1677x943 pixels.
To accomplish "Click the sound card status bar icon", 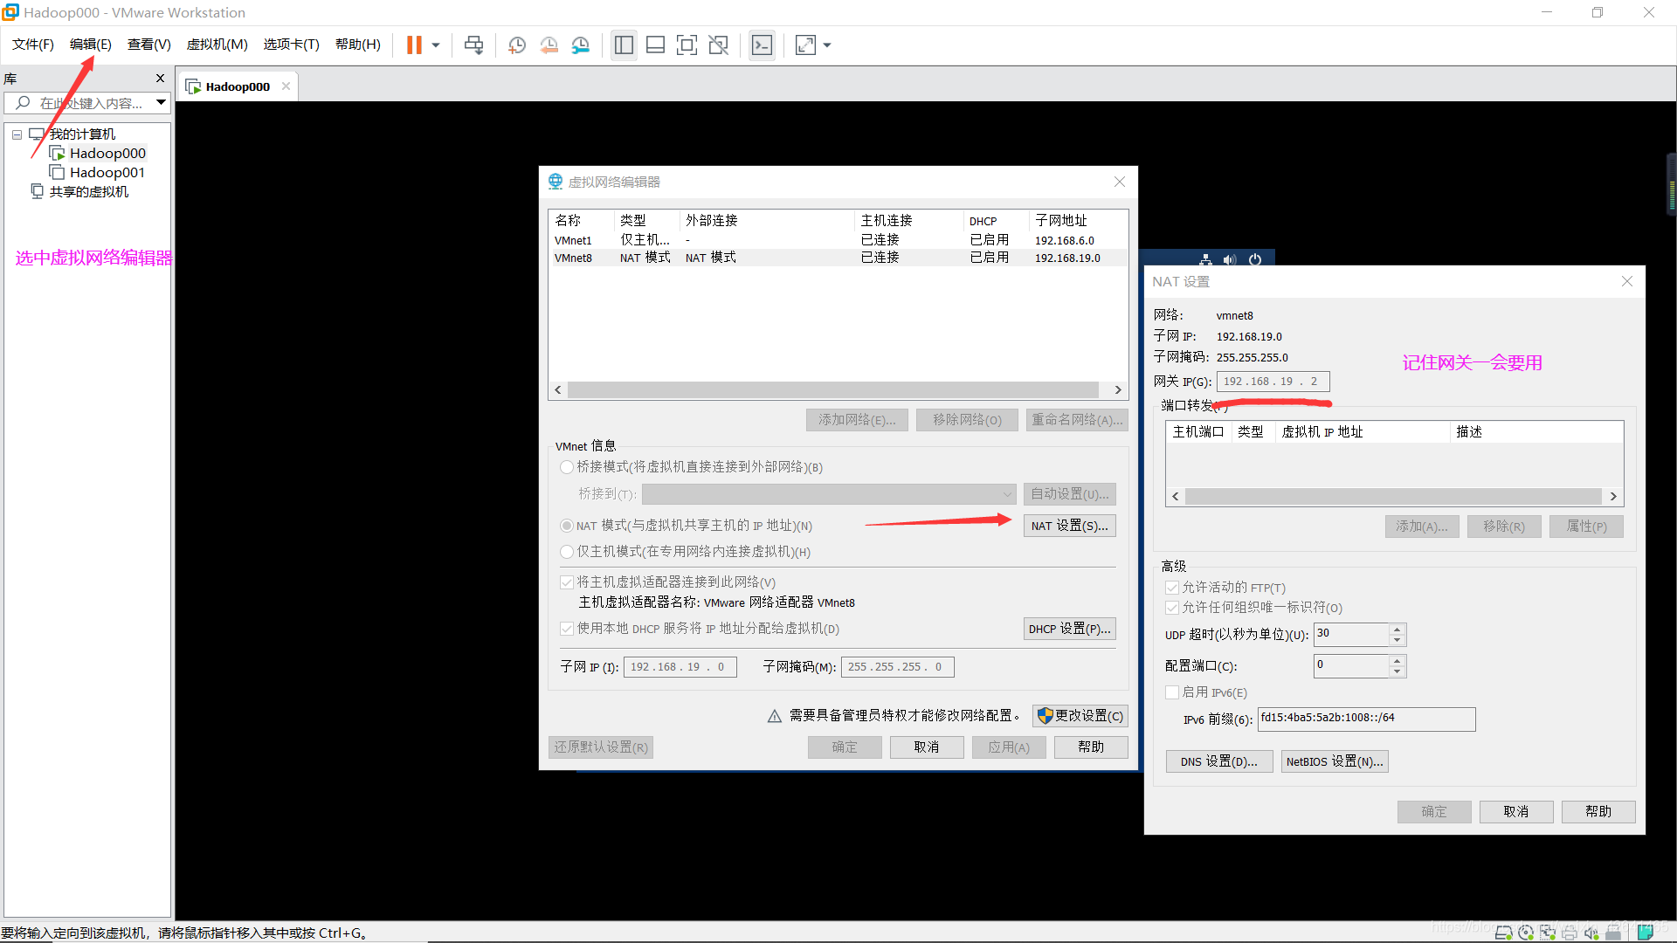I will pos(1591,933).
